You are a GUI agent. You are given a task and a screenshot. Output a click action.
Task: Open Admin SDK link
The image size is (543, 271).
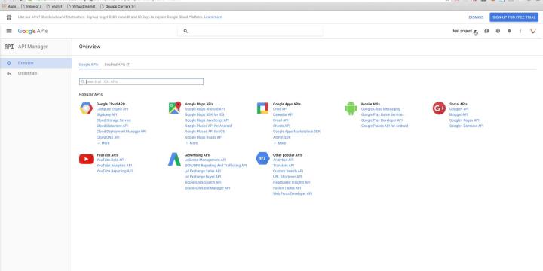(x=282, y=137)
